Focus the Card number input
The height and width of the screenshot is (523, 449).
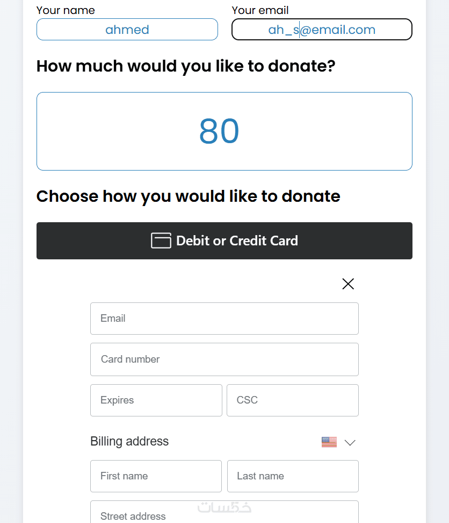point(225,359)
